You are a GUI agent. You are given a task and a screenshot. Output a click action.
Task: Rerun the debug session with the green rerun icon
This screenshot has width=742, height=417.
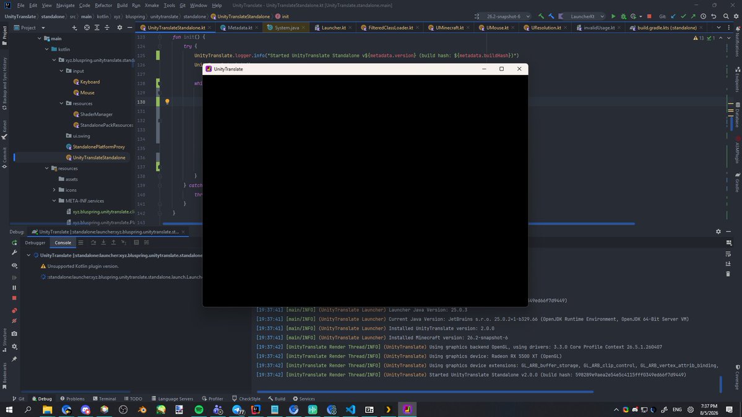[x=14, y=243]
